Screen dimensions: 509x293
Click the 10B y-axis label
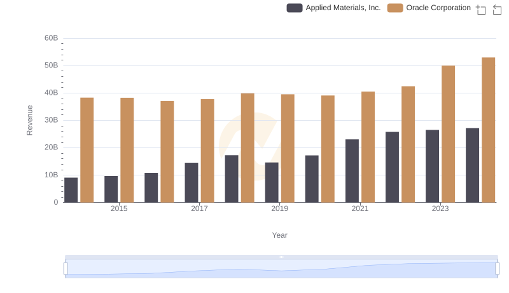(52, 175)
